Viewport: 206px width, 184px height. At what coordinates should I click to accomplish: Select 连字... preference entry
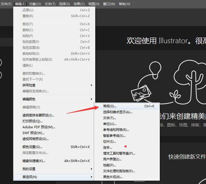[127, 147]
